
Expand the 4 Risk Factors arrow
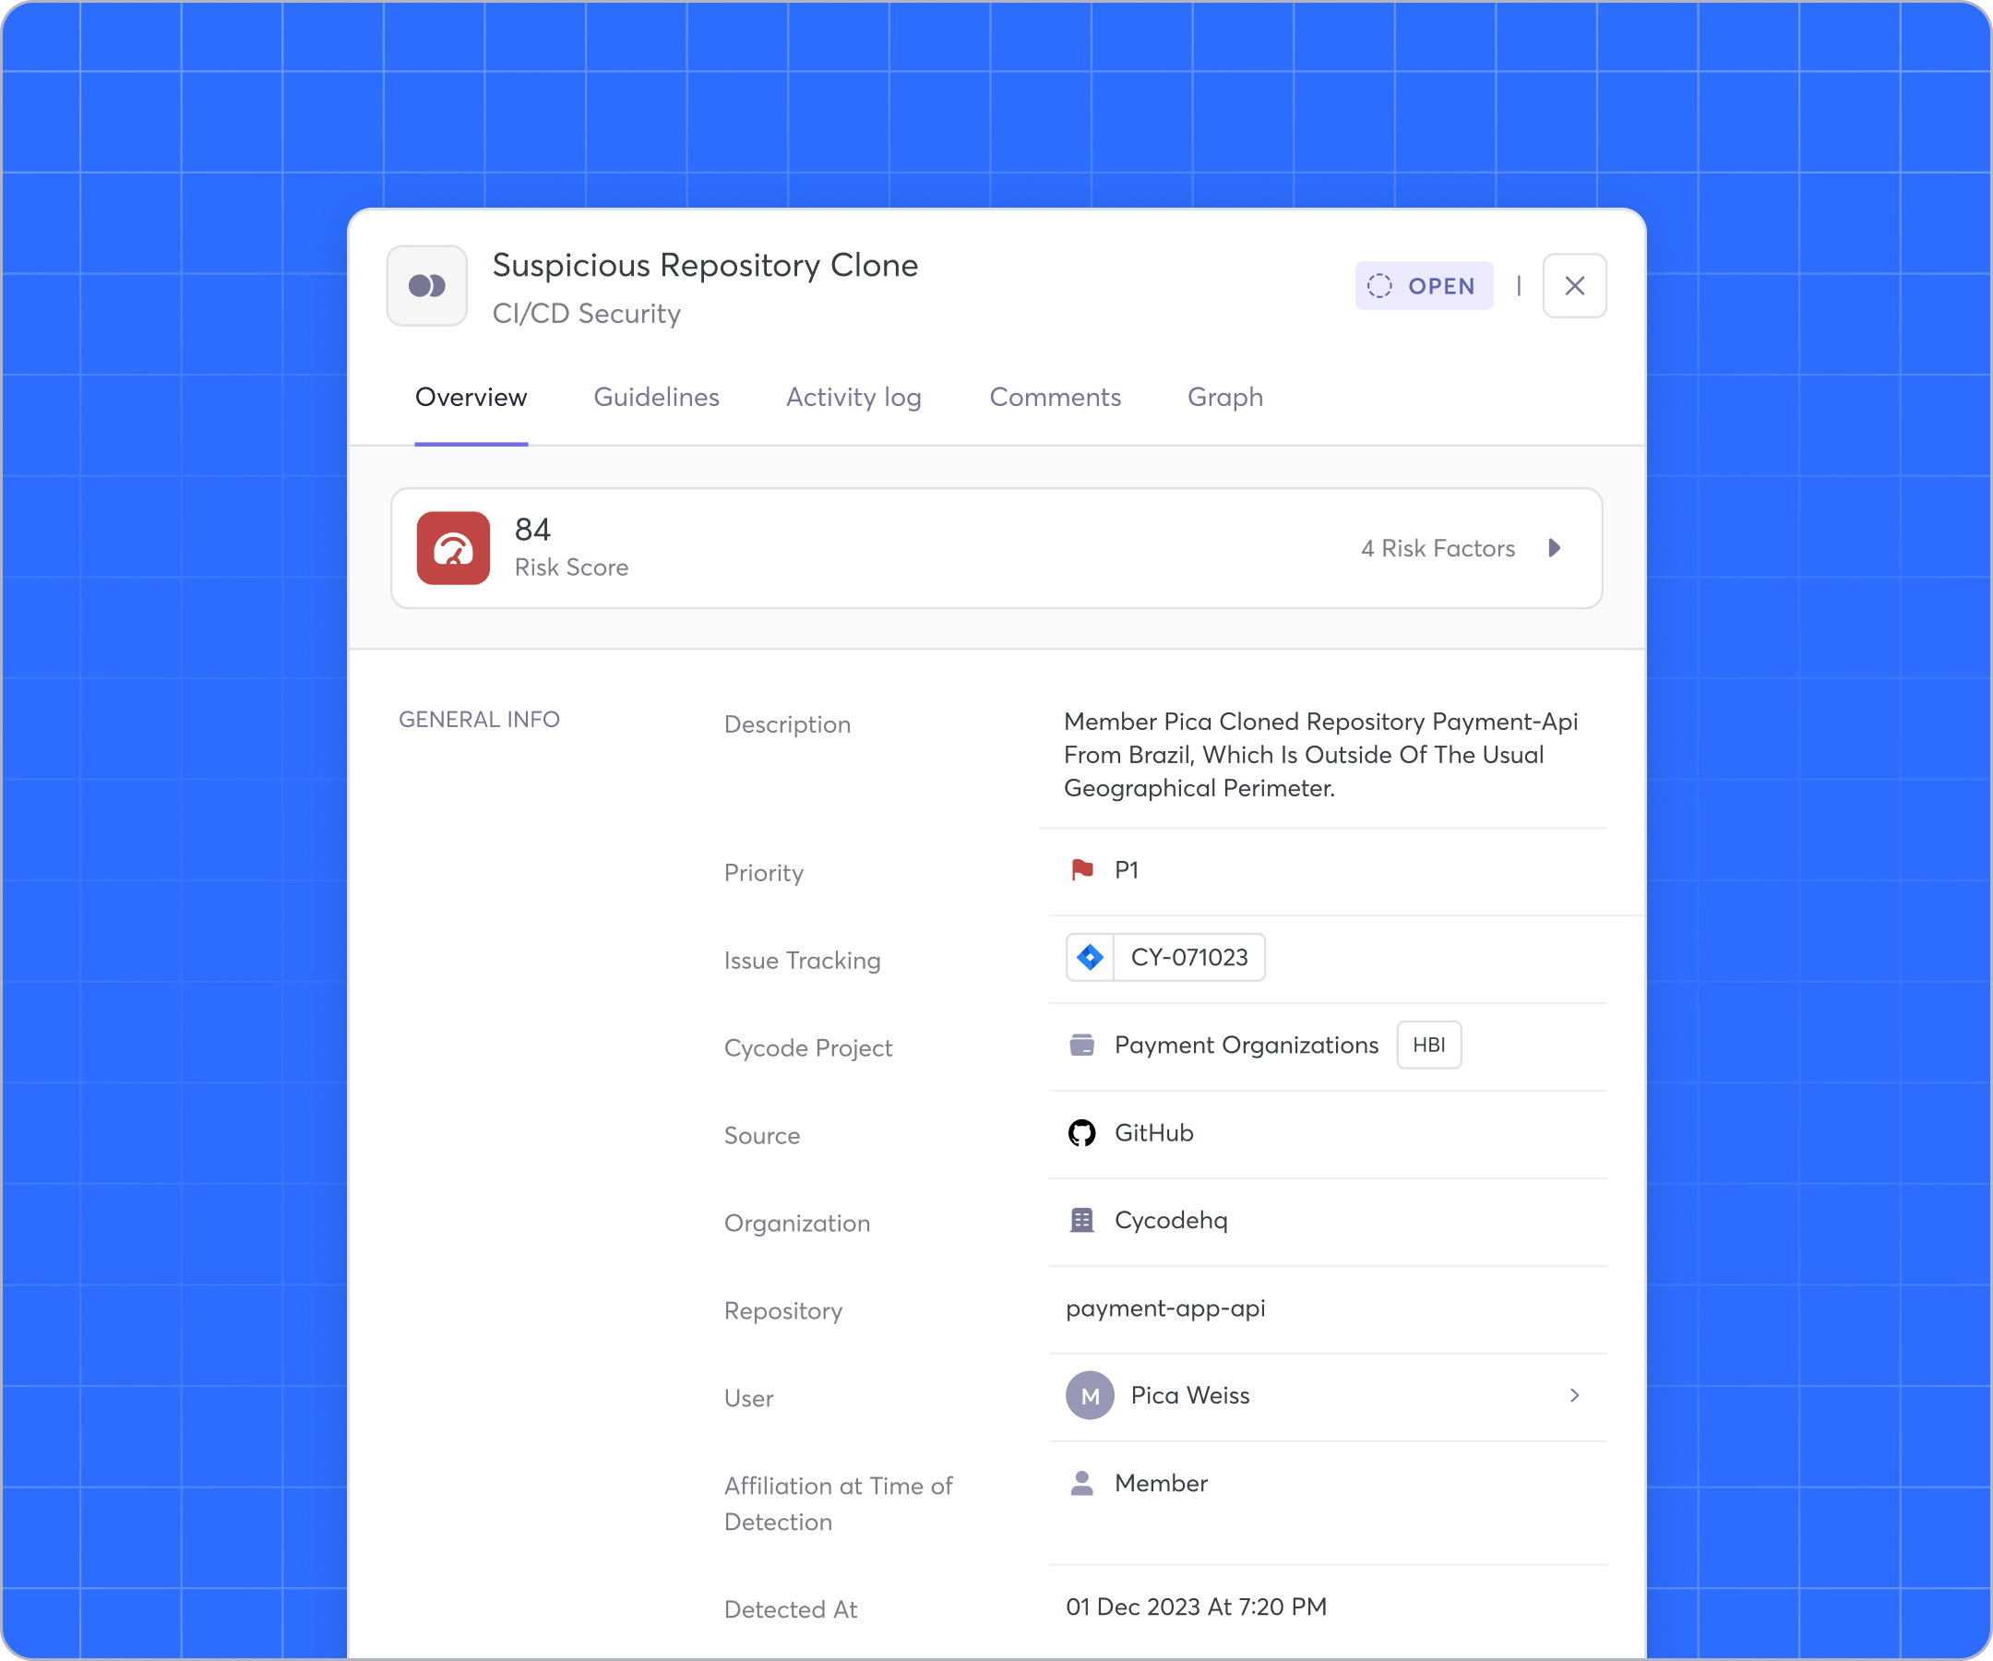(1555, 547)
